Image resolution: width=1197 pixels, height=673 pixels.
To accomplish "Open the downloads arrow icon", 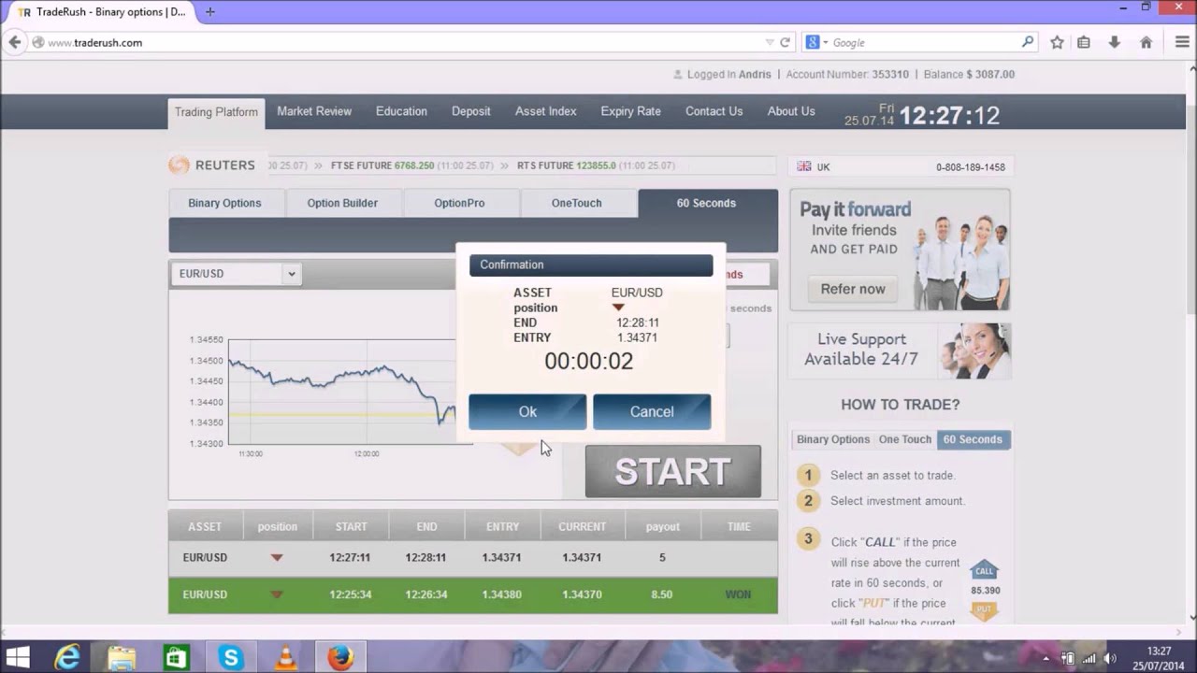I will [x=1114, y=42].
